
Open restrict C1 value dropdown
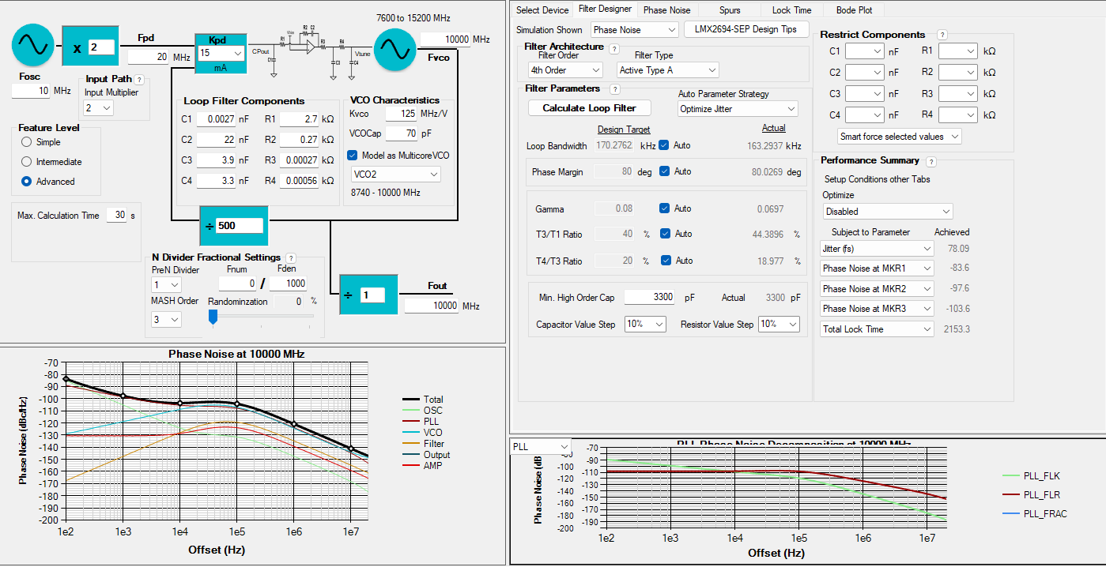(864, 51)
